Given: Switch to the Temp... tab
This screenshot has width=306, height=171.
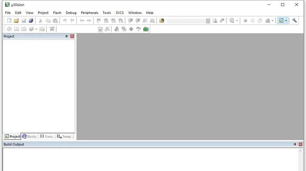Looking at the screenshot, I should coord(65,136).
